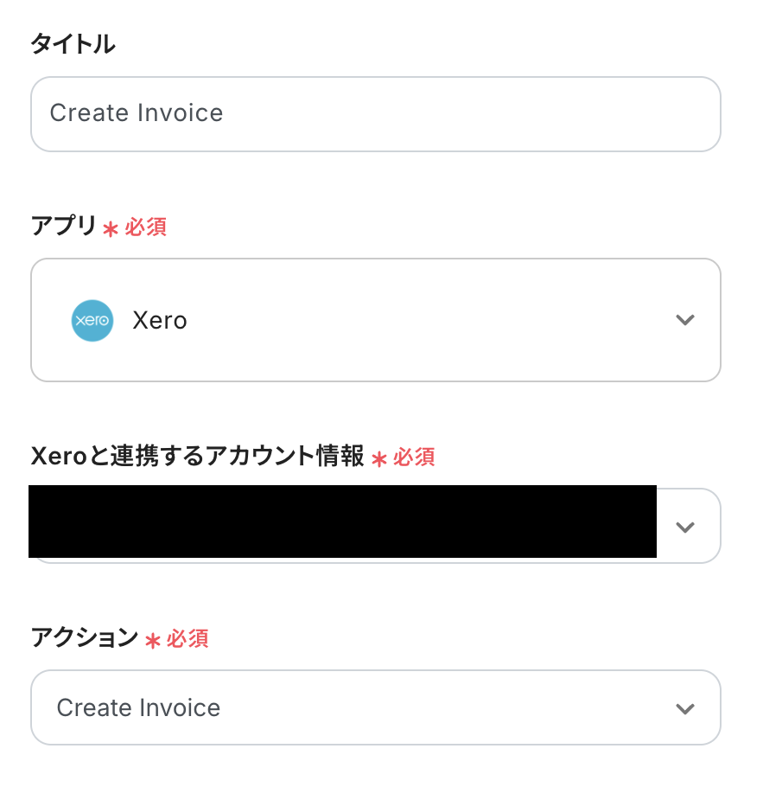Click the タイトル label

coord(73,45)
